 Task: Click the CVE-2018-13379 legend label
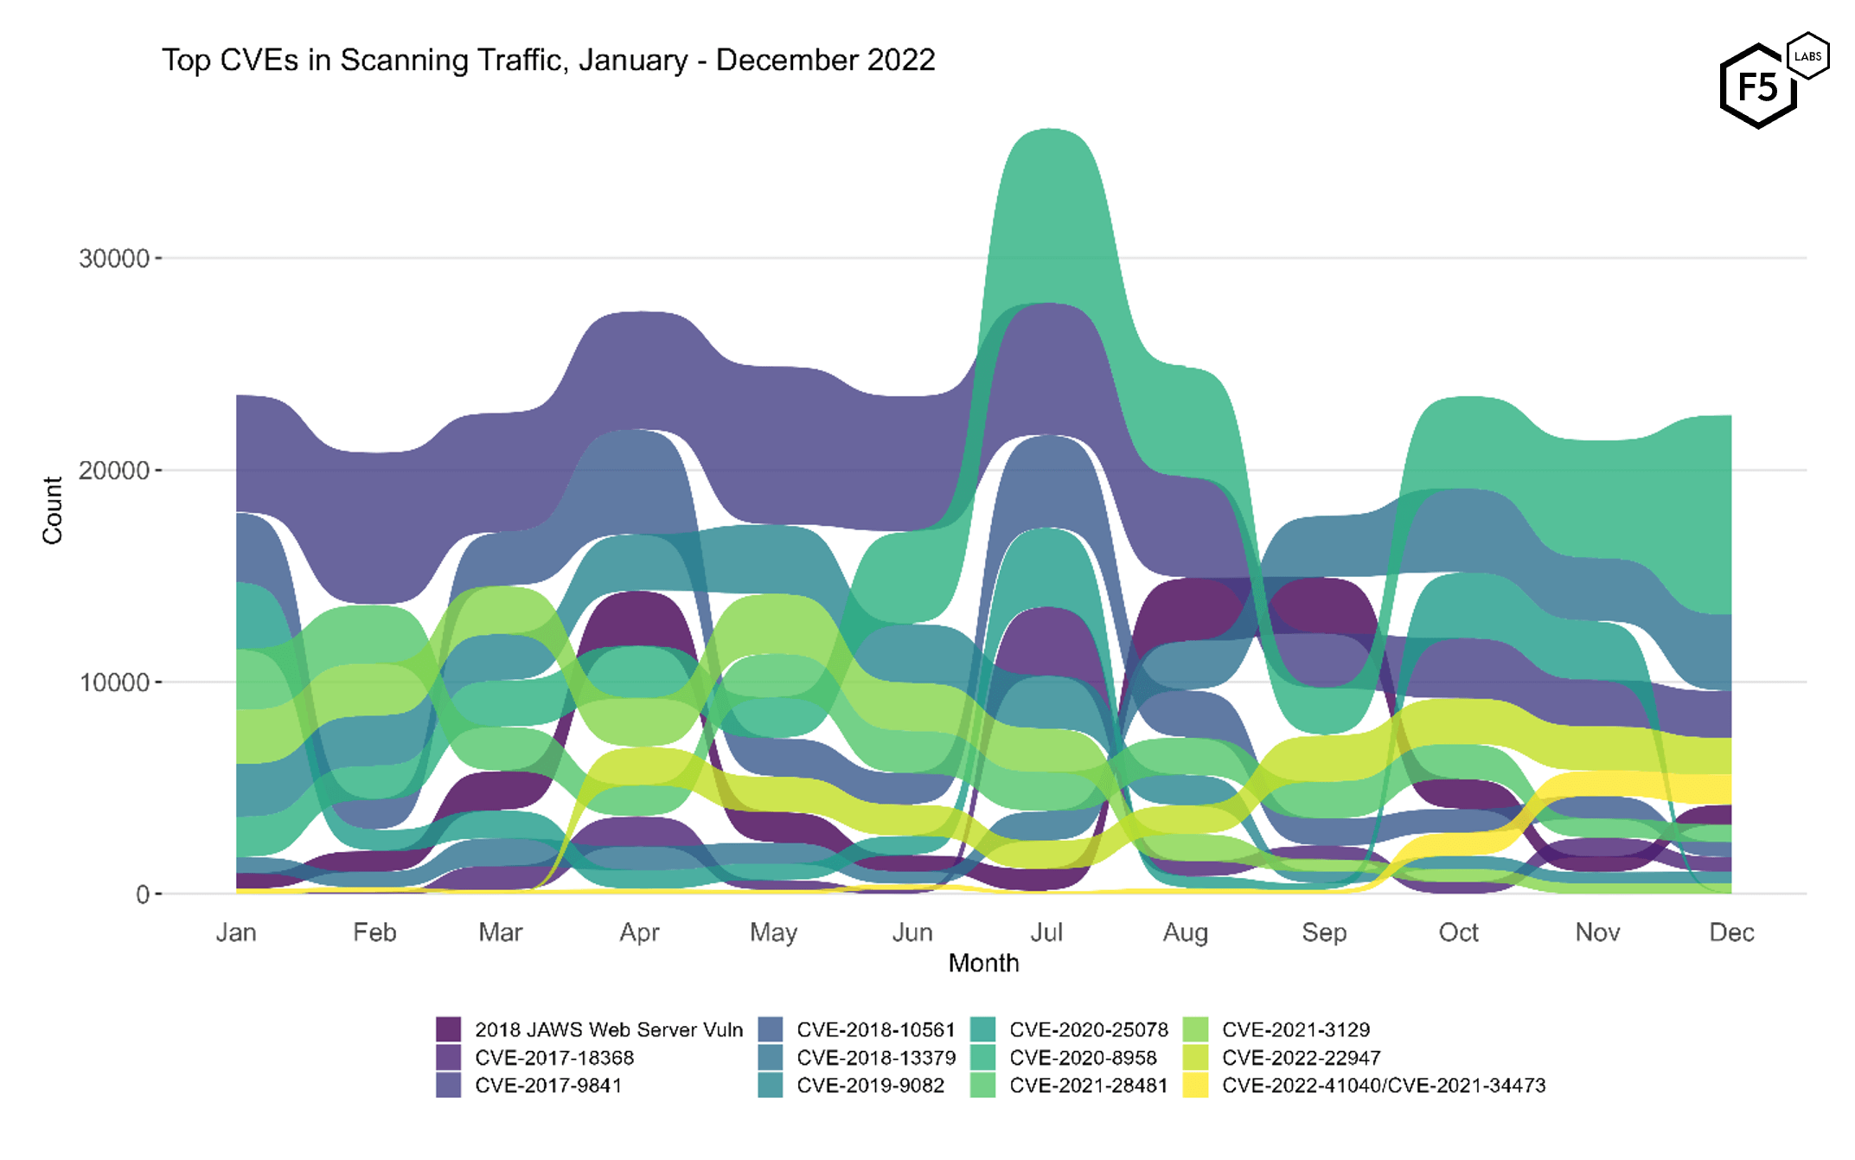coord(876,1057)
